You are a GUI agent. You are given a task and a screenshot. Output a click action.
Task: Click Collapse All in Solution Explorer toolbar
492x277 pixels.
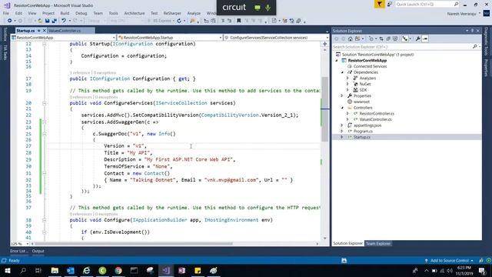(388, 39)
